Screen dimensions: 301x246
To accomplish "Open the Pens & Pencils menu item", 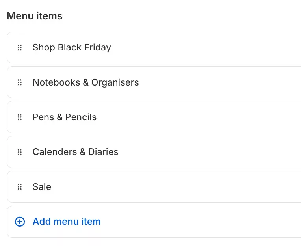I will tap(64, 117).
